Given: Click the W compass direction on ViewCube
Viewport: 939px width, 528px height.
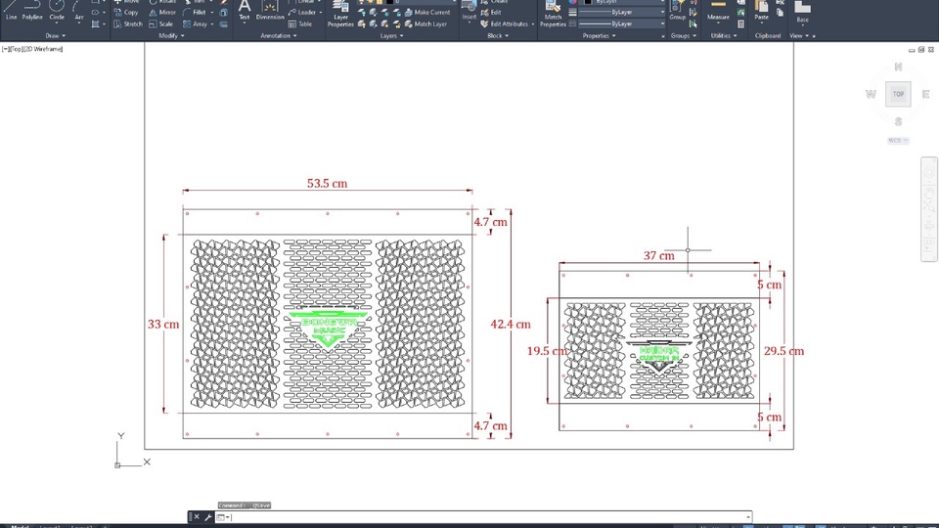Looking at the screenshot, I should coord(871,94).
